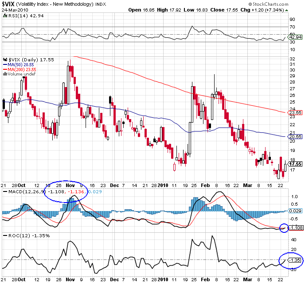
Task: Click 'Mar' on the date axis under the price chart
Action: coord(248,185)
